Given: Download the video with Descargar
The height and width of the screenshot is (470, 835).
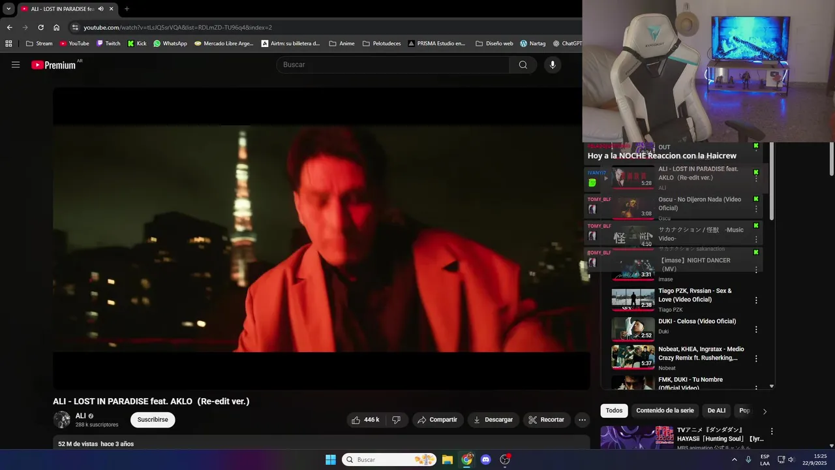Looking at the screenshot, I should pyautogui.click(x=493, y=420).
